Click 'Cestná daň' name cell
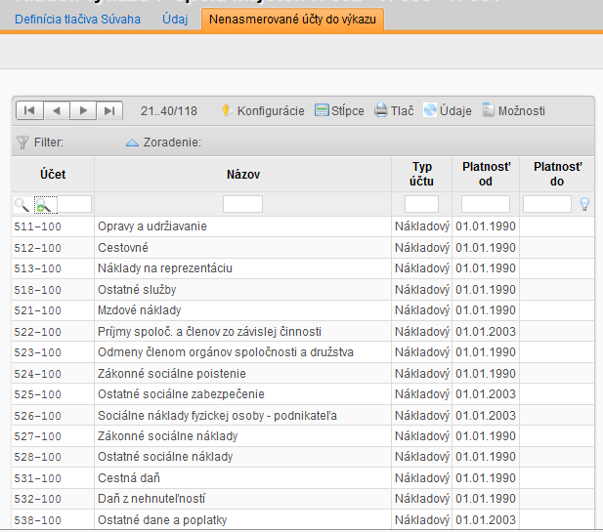Image resolution: width=603 pixels, height=532 pixels. click(243, 478)
